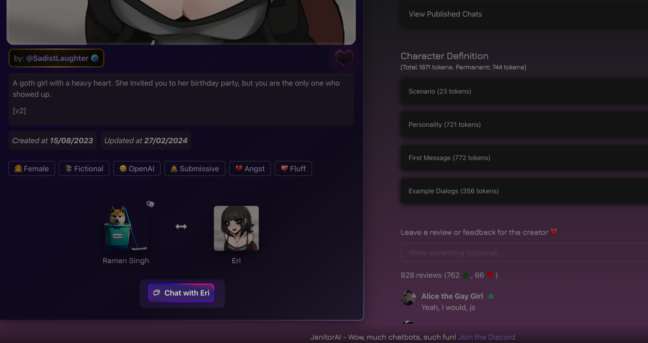Expand the Scenario (23 tokens) section
Image resolution: width=648 pixels, height=343 pixels.
[524, 91]
